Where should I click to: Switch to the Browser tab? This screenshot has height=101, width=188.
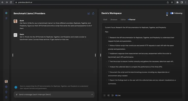coord(114,20)
